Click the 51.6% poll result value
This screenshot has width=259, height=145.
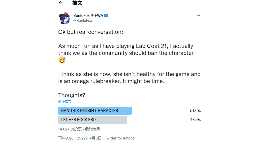196,111
